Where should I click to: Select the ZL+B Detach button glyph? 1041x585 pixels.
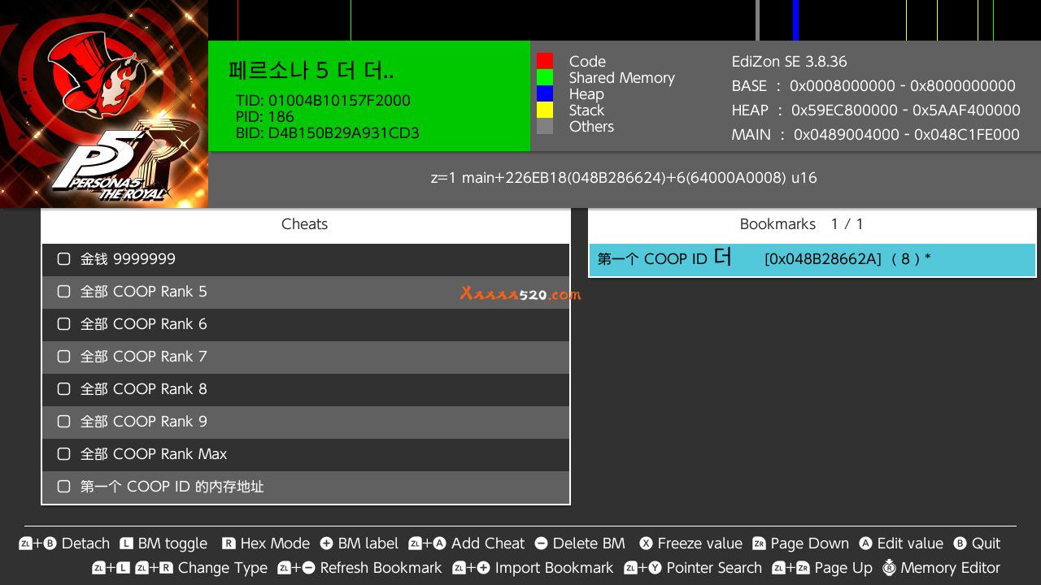coord(37,544)
